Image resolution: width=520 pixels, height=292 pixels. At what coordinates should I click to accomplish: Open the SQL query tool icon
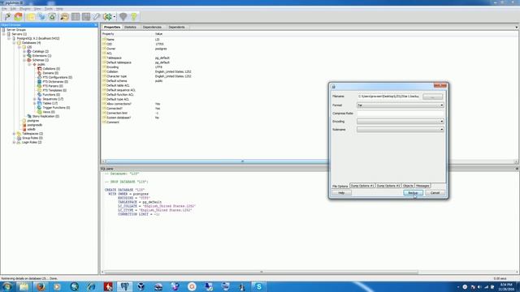65,16
